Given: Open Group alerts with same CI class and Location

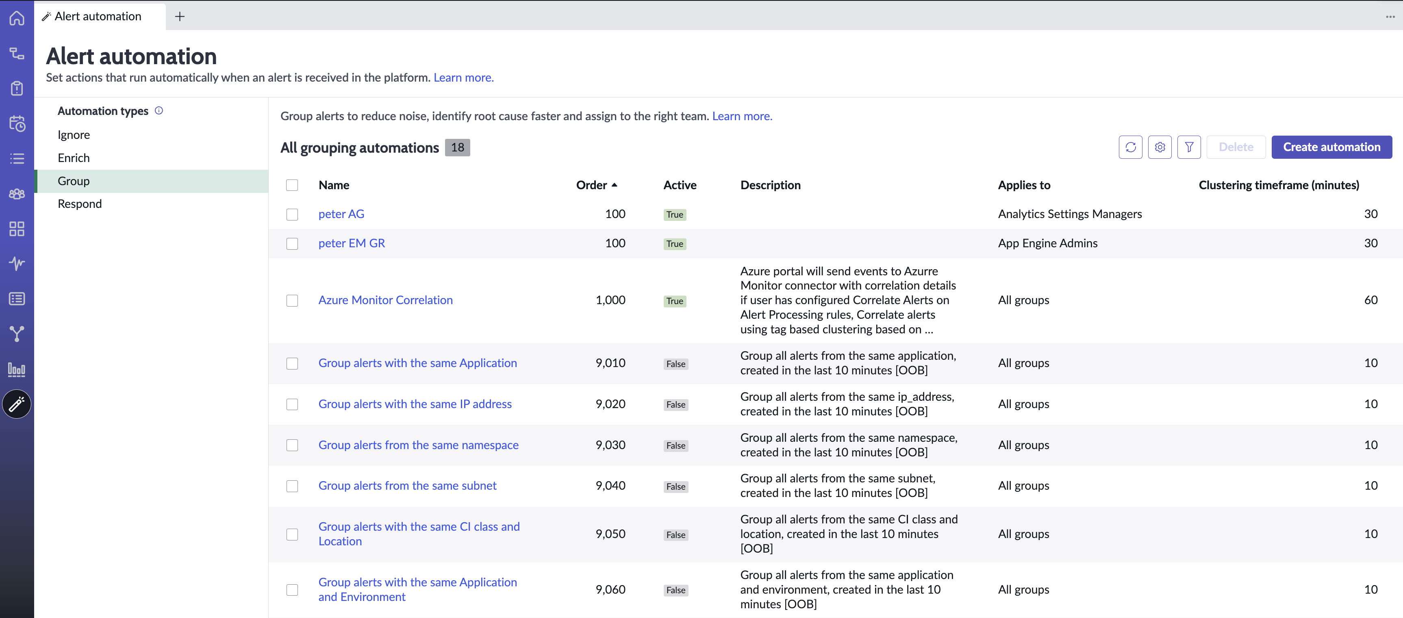Looking at the screenshot, I should click(x=419, y=534).
